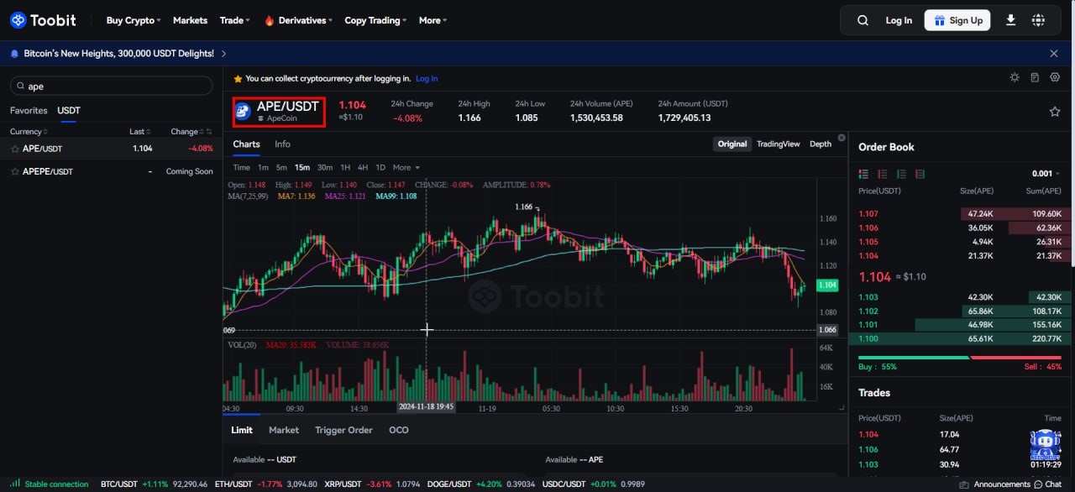Open chart settings gear icon
1075x492 pixels.
(1055, 77)
